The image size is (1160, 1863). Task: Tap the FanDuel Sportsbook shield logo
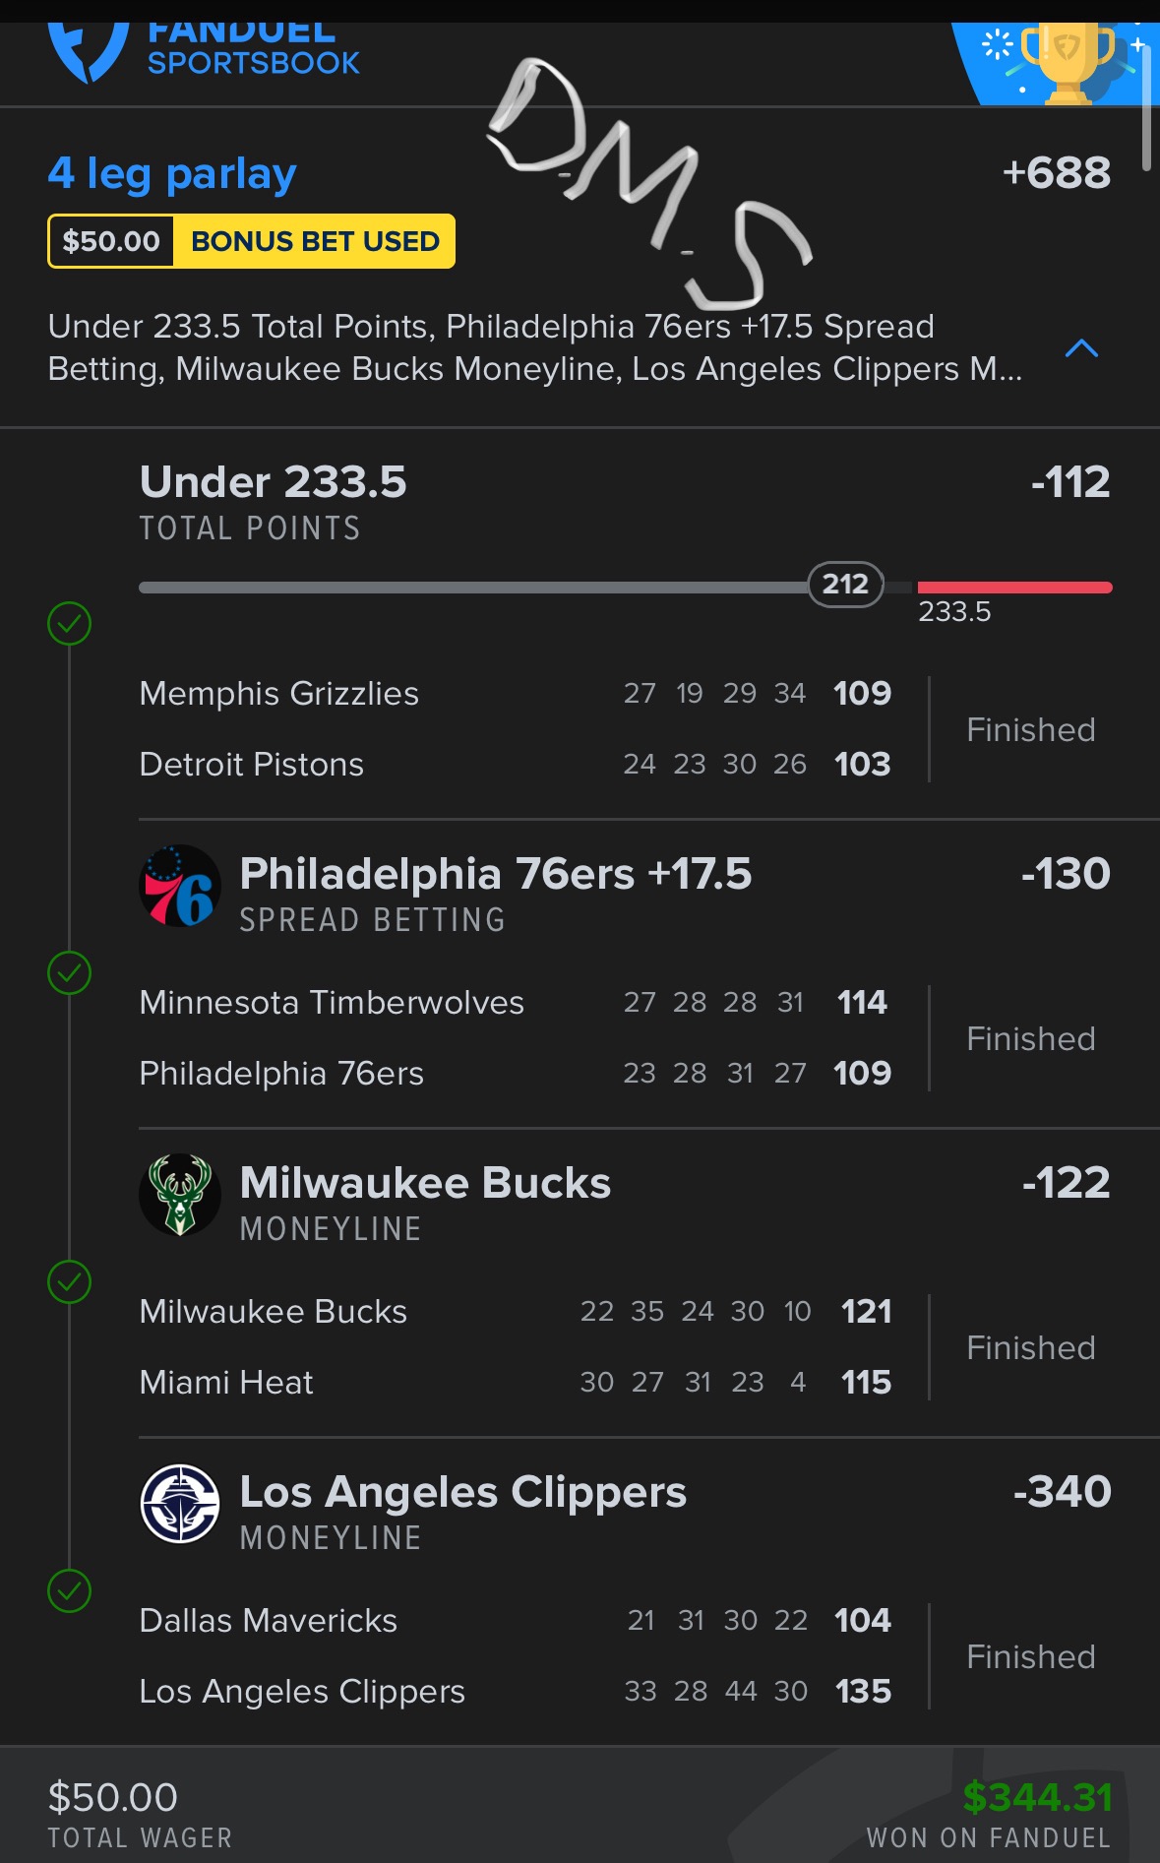point(87,51)
